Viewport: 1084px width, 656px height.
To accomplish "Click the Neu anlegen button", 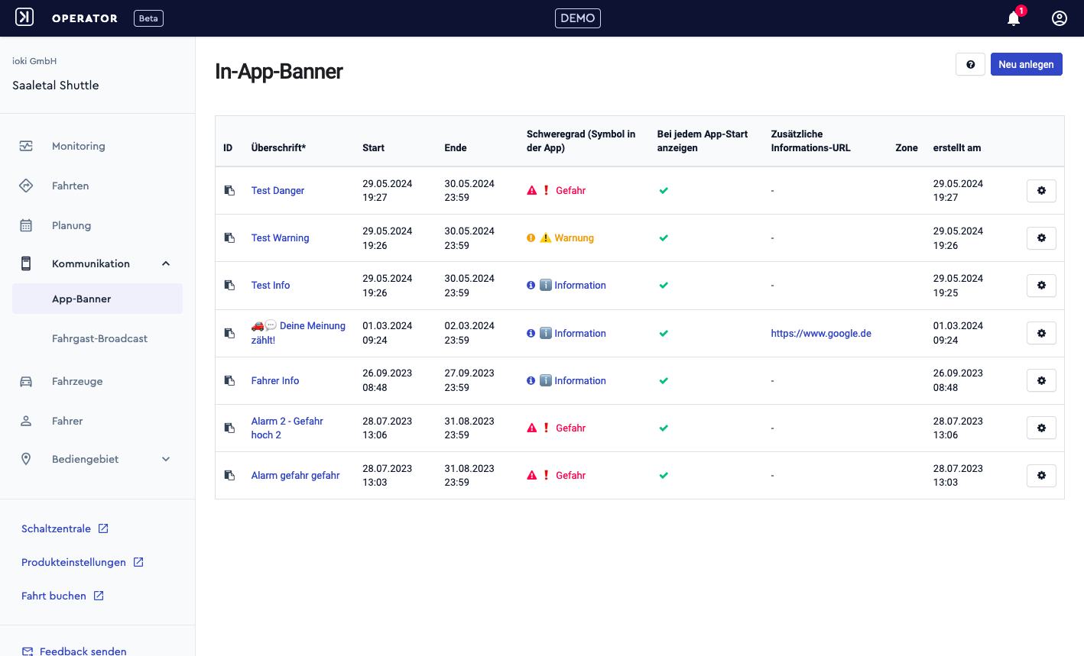I will point(1026,64).
